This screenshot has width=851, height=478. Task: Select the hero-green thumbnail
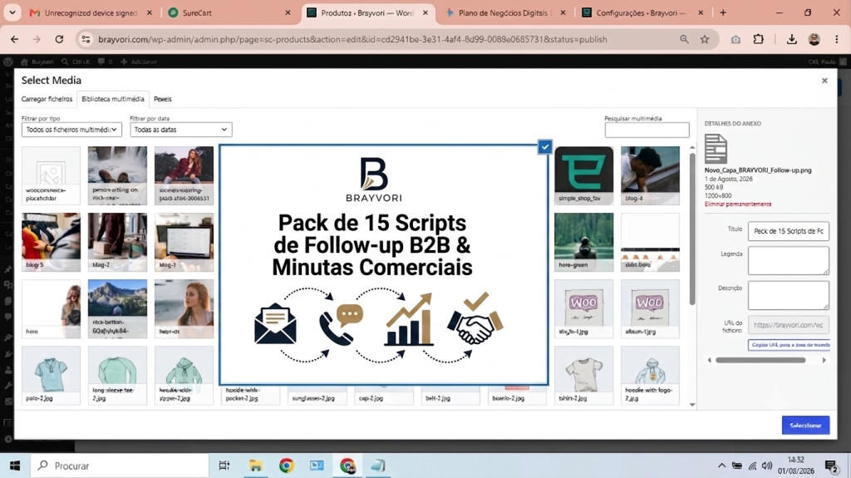coord(584,242)
